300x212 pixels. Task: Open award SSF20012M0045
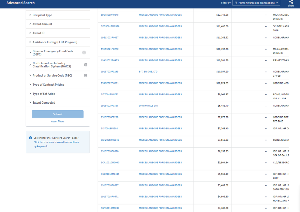coord(110,140)
